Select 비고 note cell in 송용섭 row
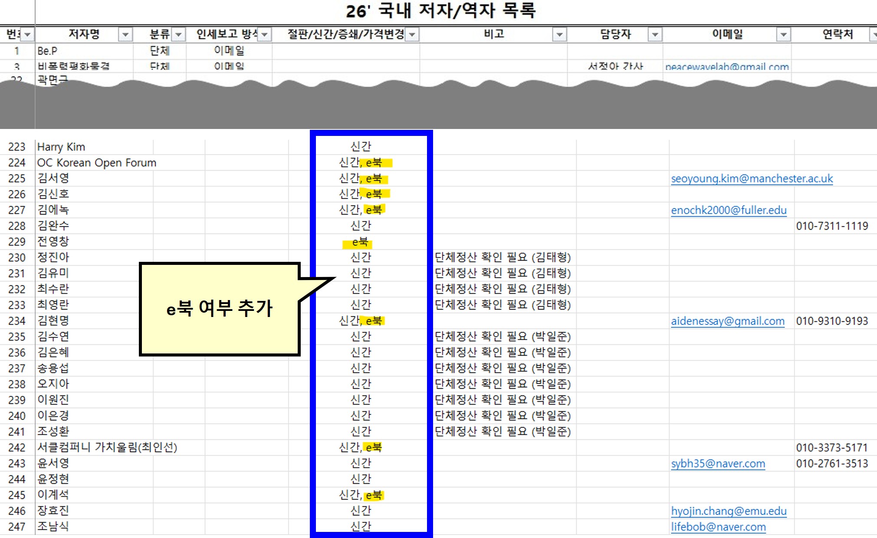 [x=503, y=368]
